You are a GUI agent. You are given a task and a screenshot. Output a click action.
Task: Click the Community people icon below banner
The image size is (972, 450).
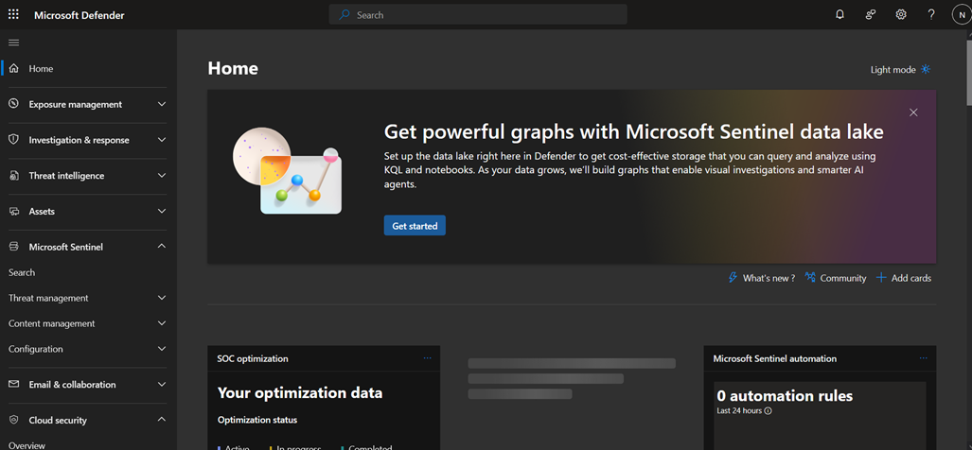click(809, 277)
